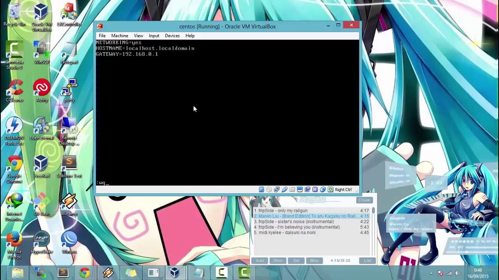Viewport: 499px width, 280px height.
Task: Select track 5 midi kyelee - daisuki na noni
Action: [311, 233]
